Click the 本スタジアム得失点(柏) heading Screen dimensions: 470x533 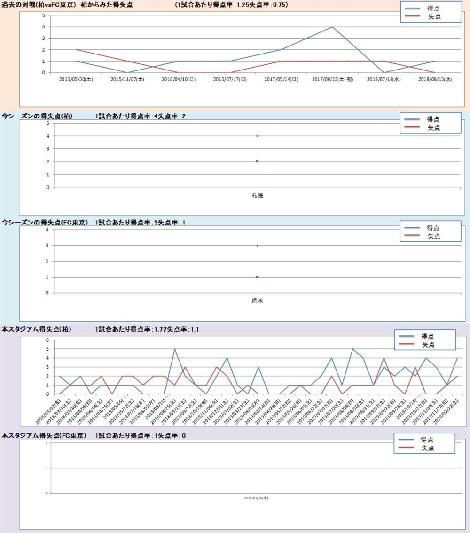pyautogui.click(x=36, y=330)
